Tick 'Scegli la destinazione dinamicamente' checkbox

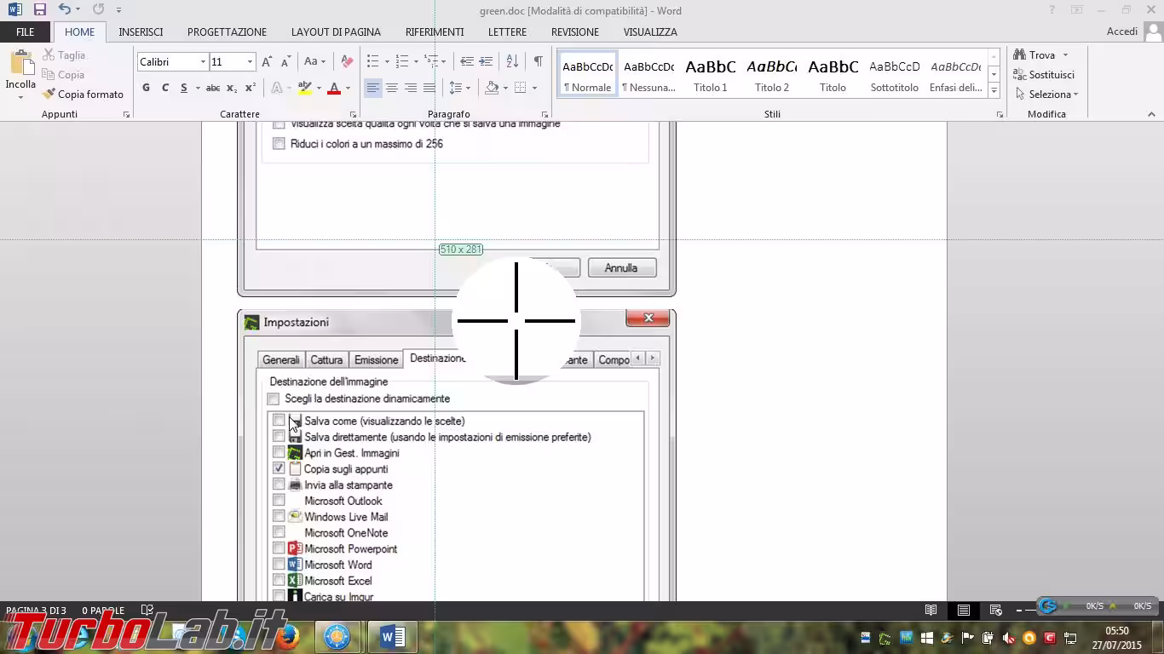pos(274,399)
